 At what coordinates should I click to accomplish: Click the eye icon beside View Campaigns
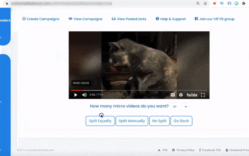point(71,19)
